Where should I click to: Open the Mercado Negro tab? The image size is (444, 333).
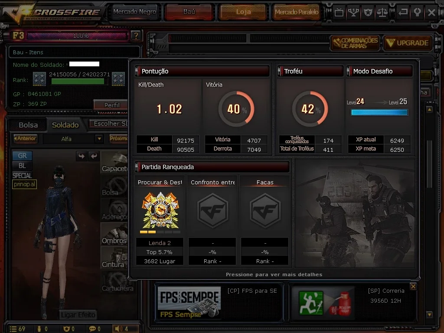click(x=134, y=12)
